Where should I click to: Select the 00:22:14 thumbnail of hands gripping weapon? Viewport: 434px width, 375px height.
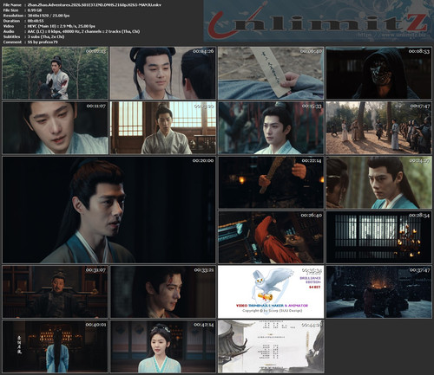tap(271, 183)
